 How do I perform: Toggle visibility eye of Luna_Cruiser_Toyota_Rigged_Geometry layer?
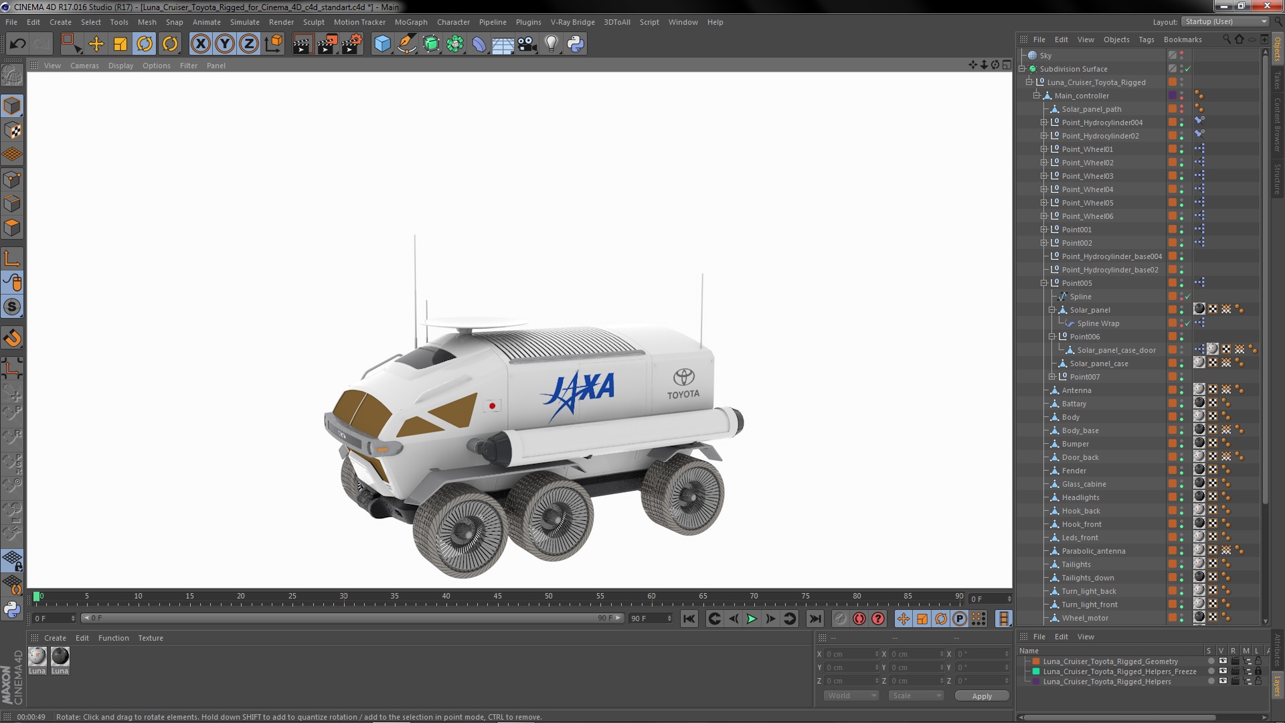(x=1223, y=661)
